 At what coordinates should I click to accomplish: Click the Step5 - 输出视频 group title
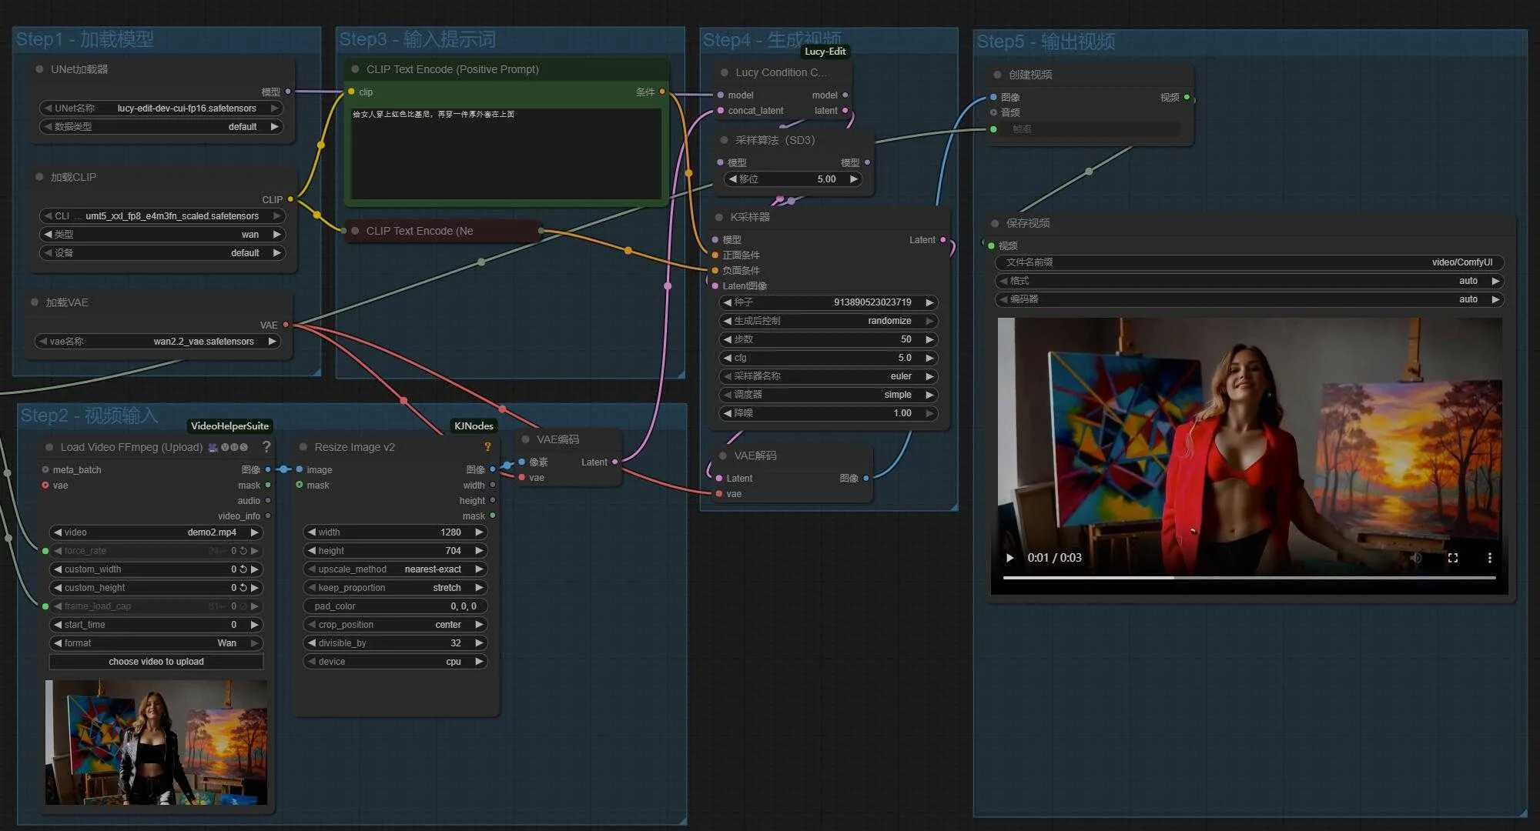(x=1045, y=42)
